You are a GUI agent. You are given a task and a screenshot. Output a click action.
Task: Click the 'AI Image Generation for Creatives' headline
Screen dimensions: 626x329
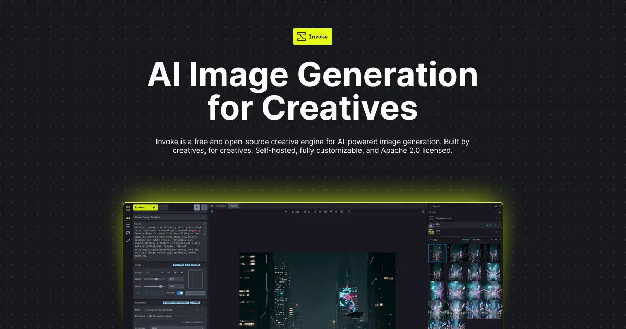(312, 91)
